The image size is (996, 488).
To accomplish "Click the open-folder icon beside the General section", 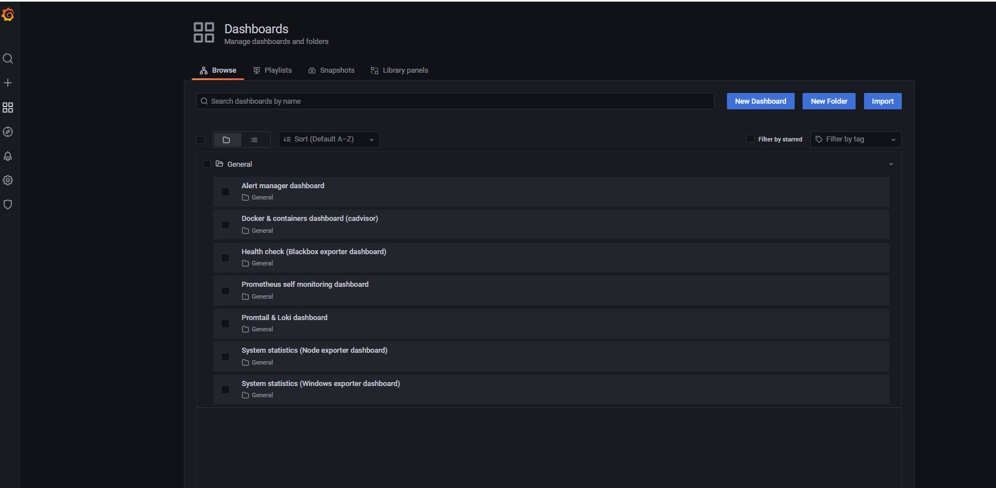I will [219, 164].
